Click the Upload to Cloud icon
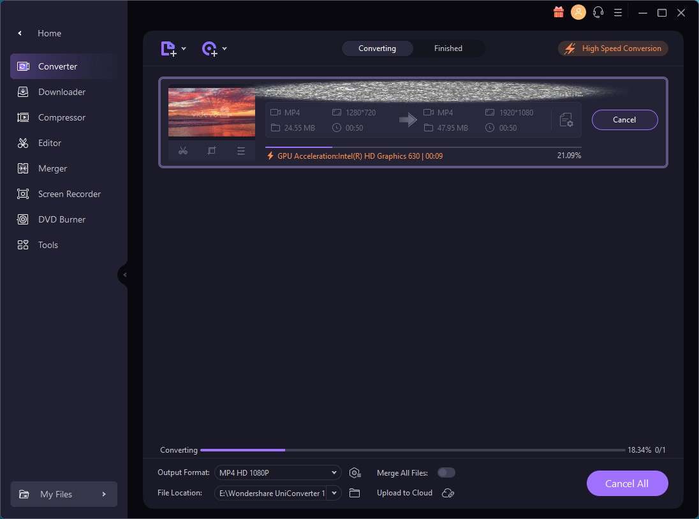Image resolution: width=699 pixels, height=519 pixels. pyautogui.click(x=448, y=493)
